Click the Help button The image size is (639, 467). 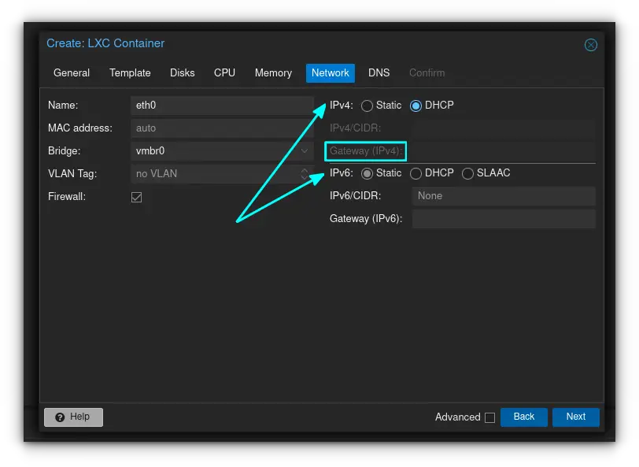73,417
